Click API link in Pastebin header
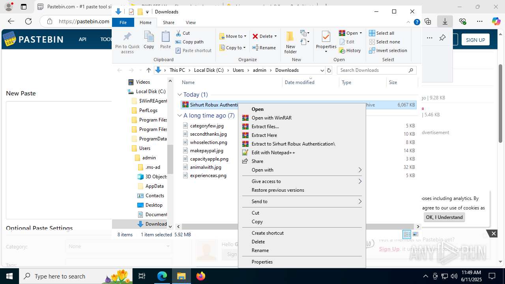Screen dimensions: 505x284 point(82,39)
